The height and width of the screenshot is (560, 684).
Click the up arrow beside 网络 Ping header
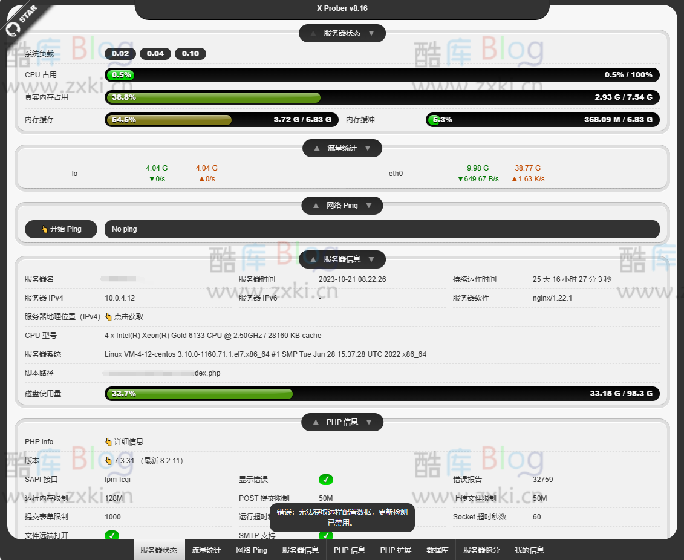[316, 206]
